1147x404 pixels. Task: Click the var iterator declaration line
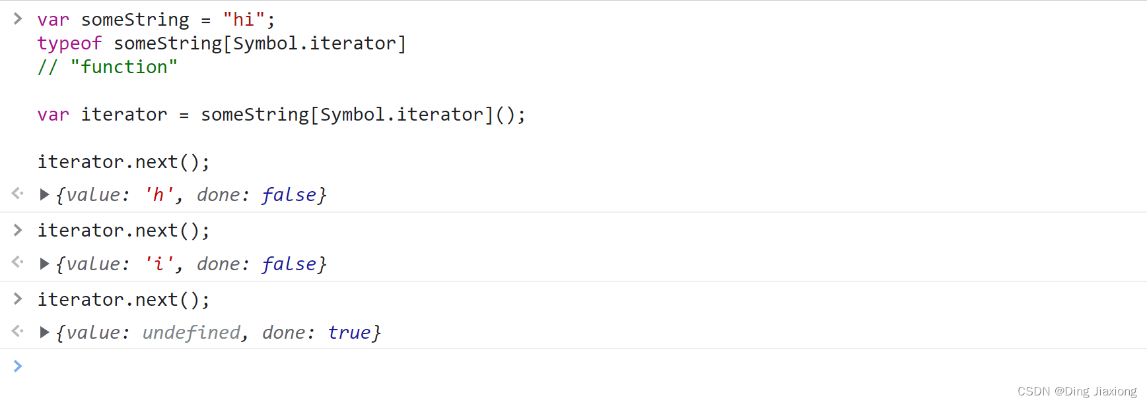pyautogui.click(x=281, y=115)
